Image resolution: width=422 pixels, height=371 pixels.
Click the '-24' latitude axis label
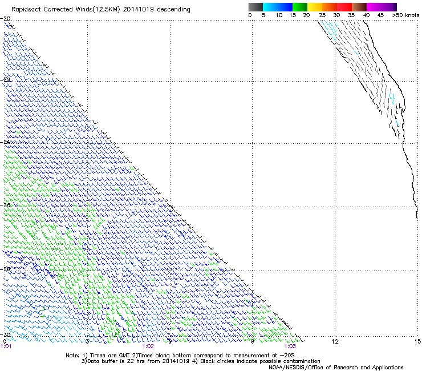point(6,142)
